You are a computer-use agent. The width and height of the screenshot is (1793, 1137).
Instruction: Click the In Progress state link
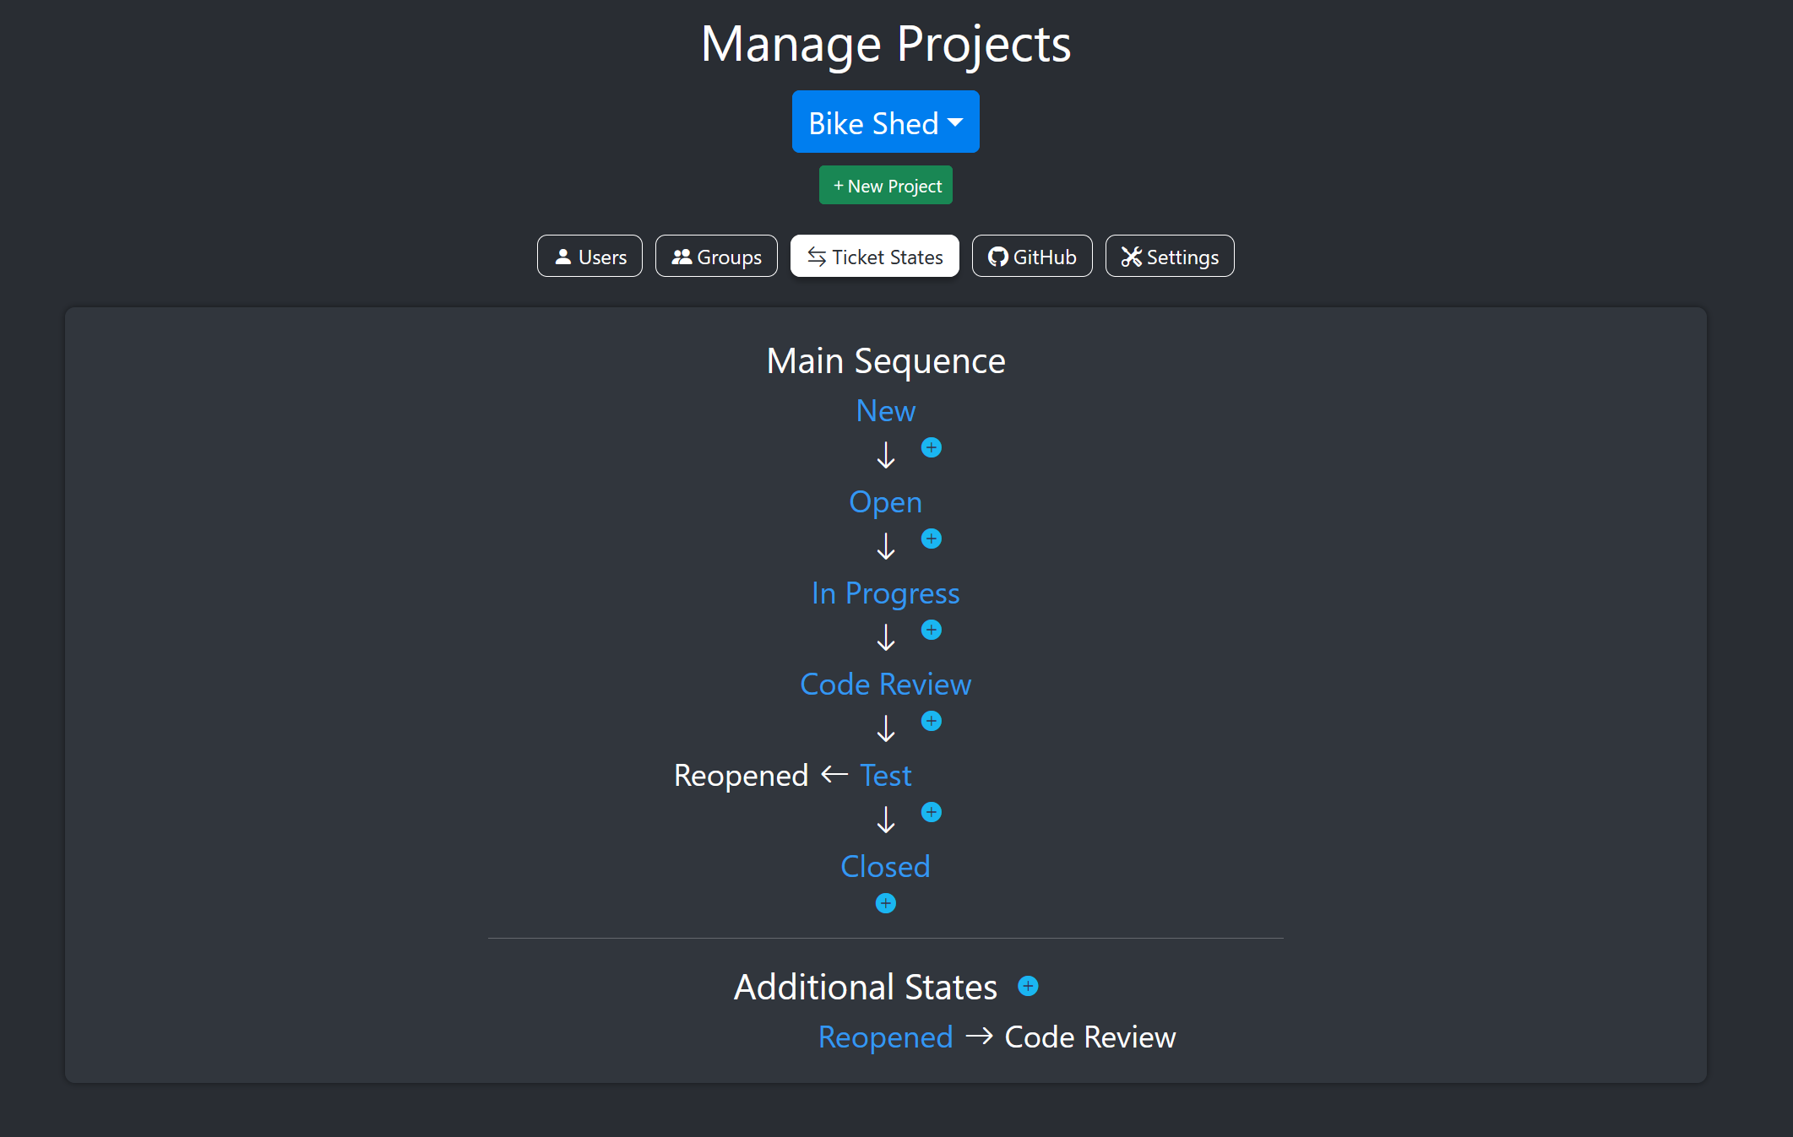pyautogui.click(x=885, y=593)
